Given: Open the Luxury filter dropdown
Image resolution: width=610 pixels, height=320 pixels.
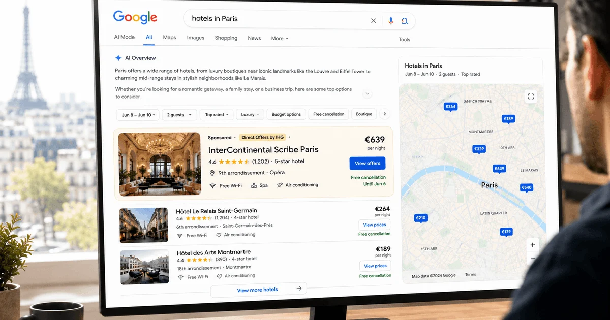Looking at the screenshot, I should click(x=250, y=115).
